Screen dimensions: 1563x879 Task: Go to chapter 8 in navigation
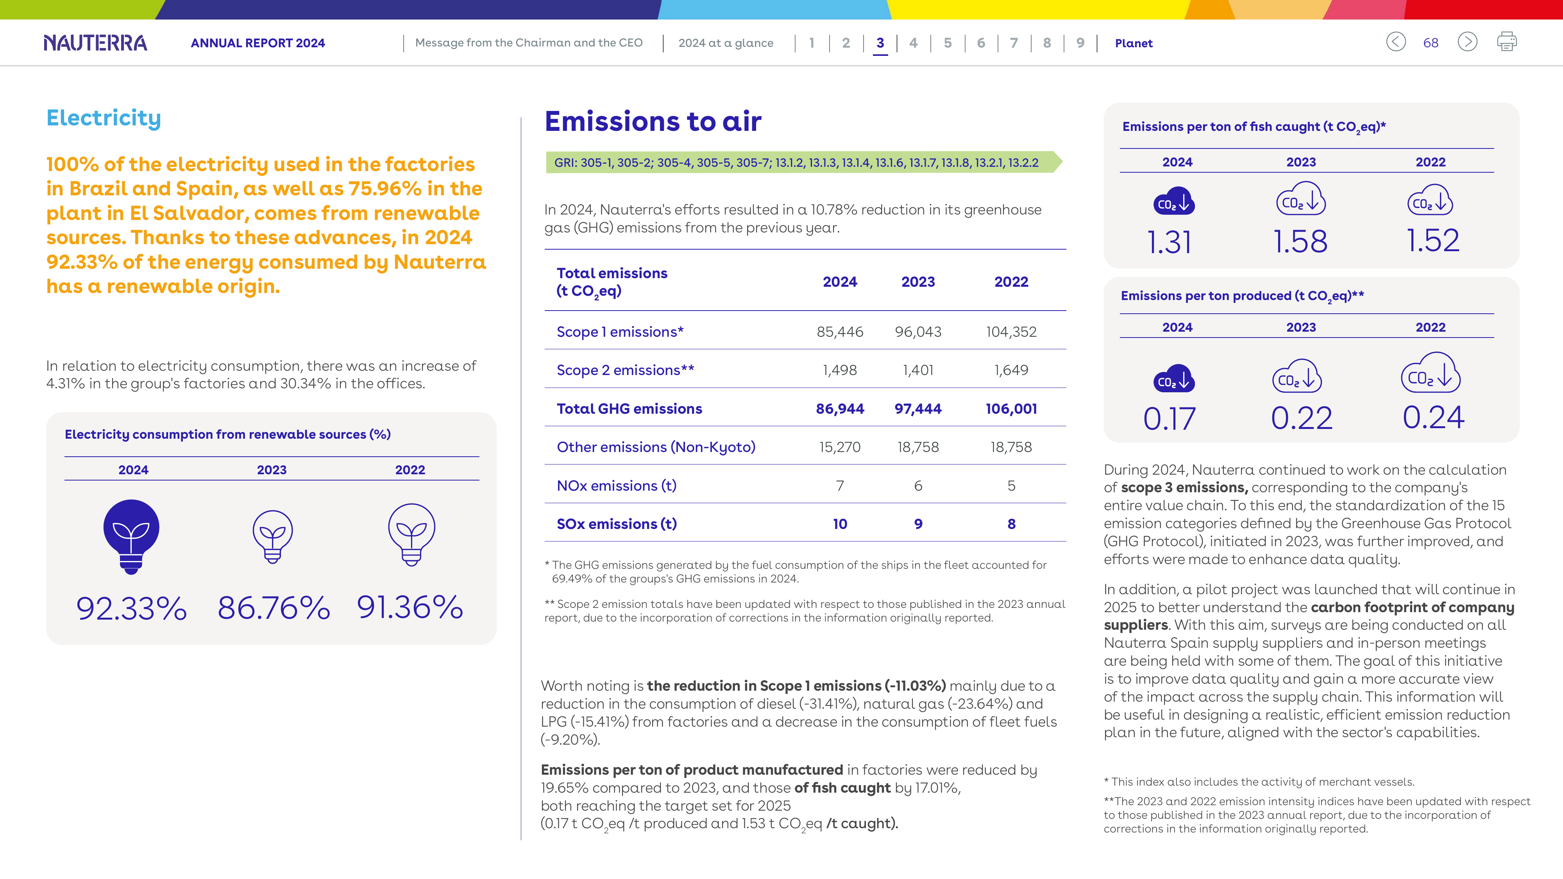[1047, 43]
